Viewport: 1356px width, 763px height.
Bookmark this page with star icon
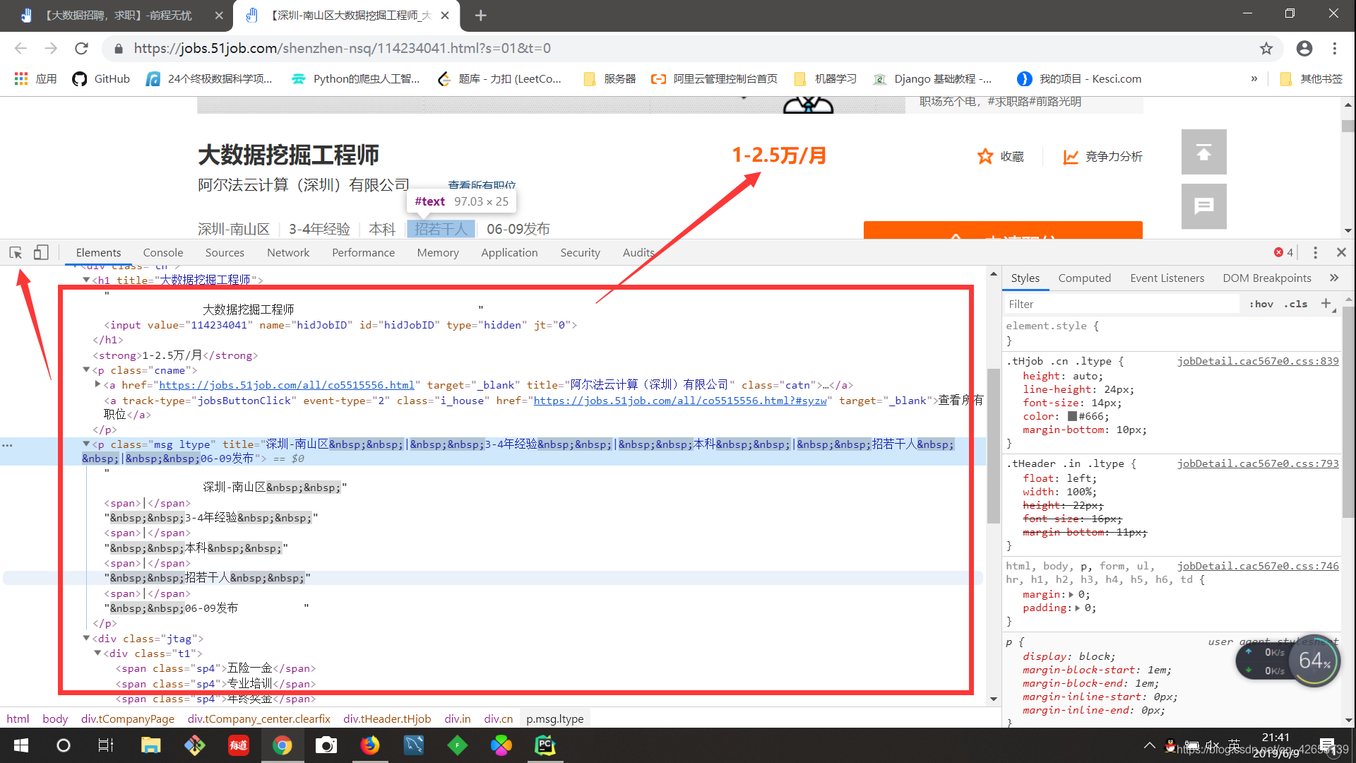(1266, 48)
